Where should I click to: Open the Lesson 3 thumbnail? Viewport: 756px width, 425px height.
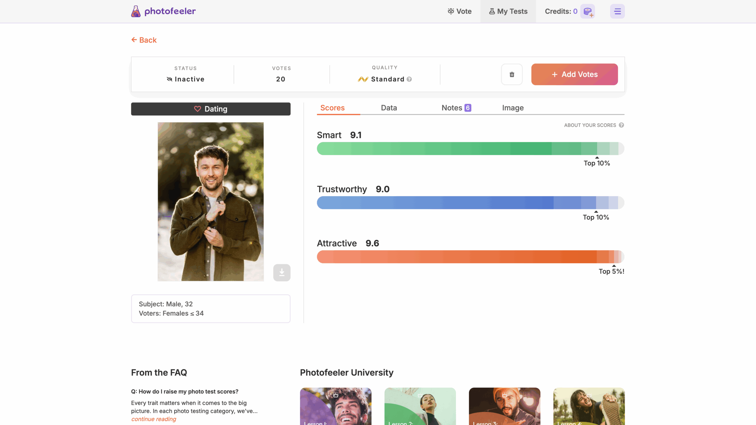click(504, 406)
